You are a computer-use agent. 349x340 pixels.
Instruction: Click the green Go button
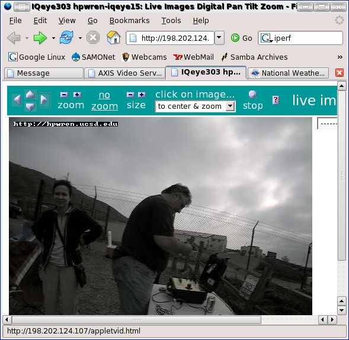241,38
